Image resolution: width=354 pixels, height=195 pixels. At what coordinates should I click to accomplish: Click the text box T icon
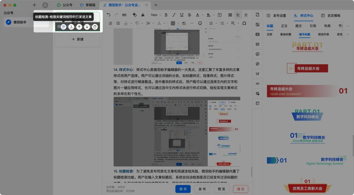[x=219, y=15]
